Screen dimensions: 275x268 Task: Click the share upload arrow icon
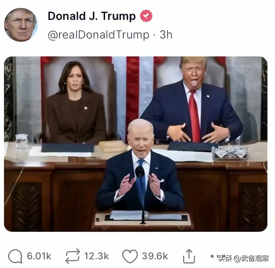point(189,256)
